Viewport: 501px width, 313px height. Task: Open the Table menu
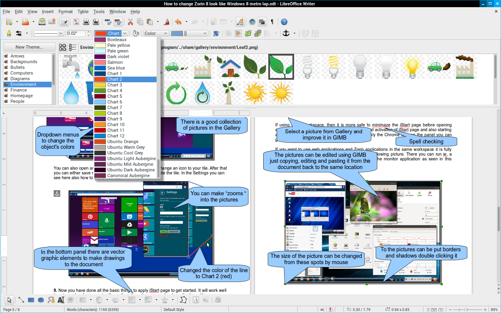tap(83, 12)
